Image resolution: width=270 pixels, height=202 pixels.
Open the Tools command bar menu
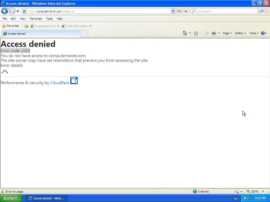click(254, 33)
